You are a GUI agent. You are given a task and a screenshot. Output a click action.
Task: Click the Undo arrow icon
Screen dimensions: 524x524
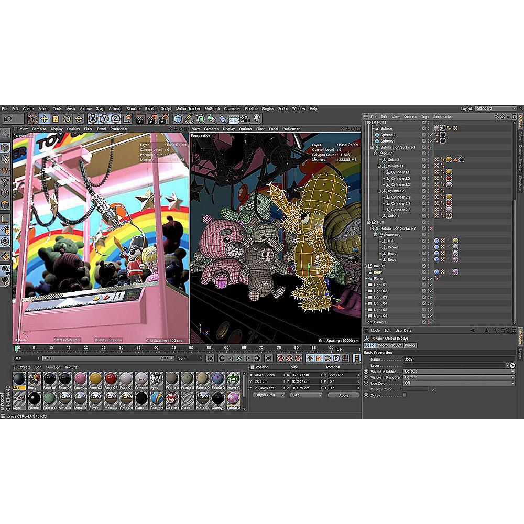click(x=7, y=119)
